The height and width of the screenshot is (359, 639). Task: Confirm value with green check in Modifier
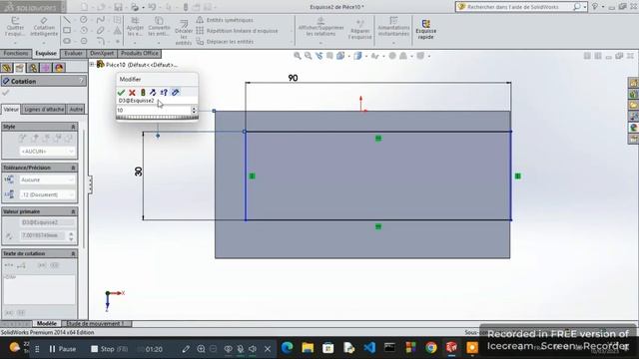[121, 93]
